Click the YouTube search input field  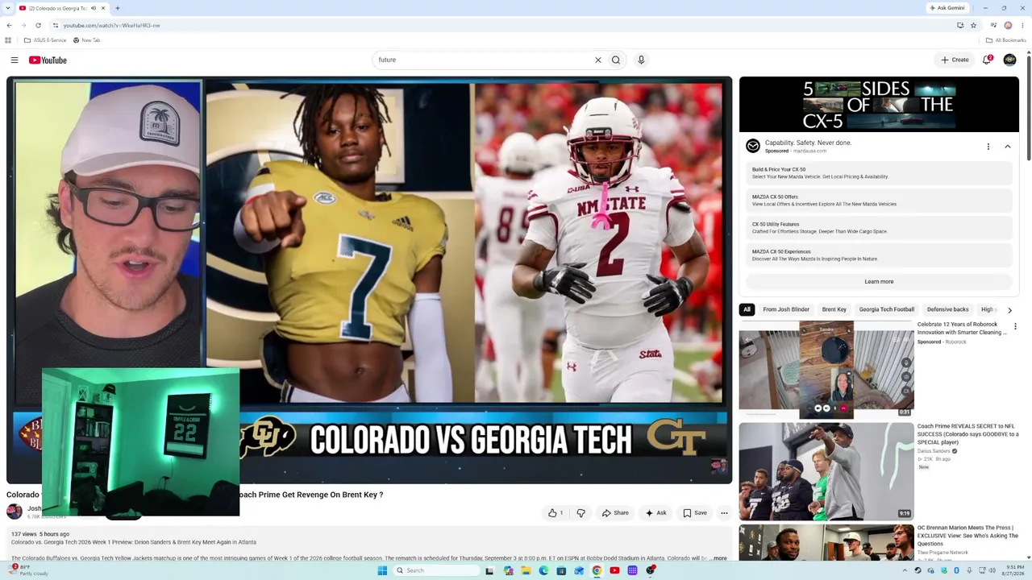click(x=484, y=60)
